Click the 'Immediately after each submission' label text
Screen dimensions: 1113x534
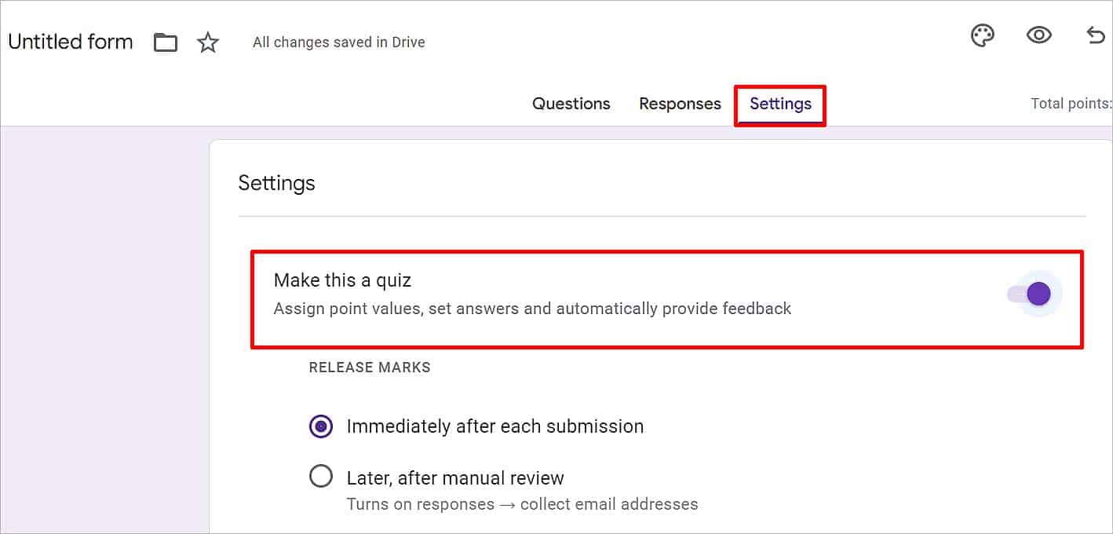pos(494,426)
